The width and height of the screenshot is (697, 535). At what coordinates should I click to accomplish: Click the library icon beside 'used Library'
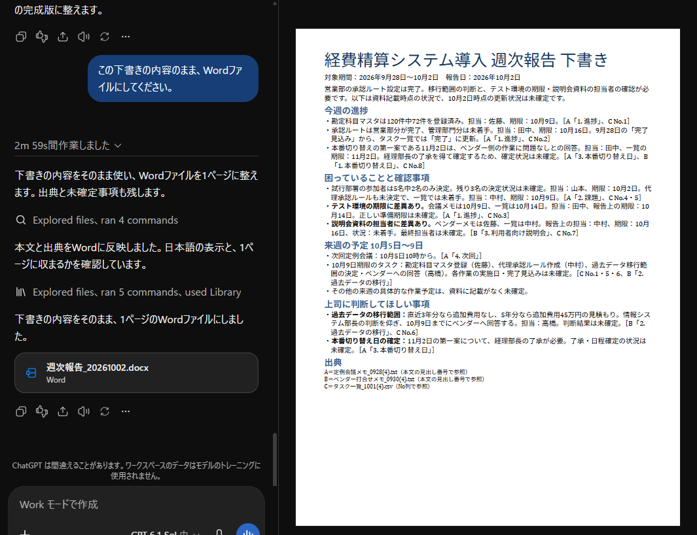20,292
